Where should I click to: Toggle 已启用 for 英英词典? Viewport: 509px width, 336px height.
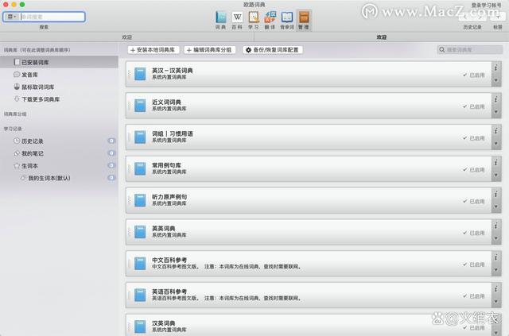coord(474,233)
